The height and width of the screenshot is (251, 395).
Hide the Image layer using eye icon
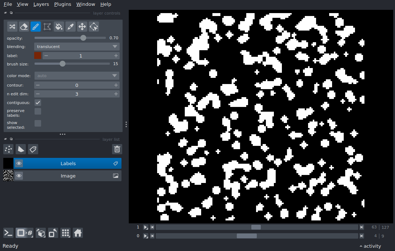point(19,176)
